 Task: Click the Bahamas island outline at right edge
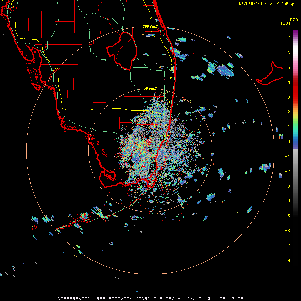(x=270, y=74)
